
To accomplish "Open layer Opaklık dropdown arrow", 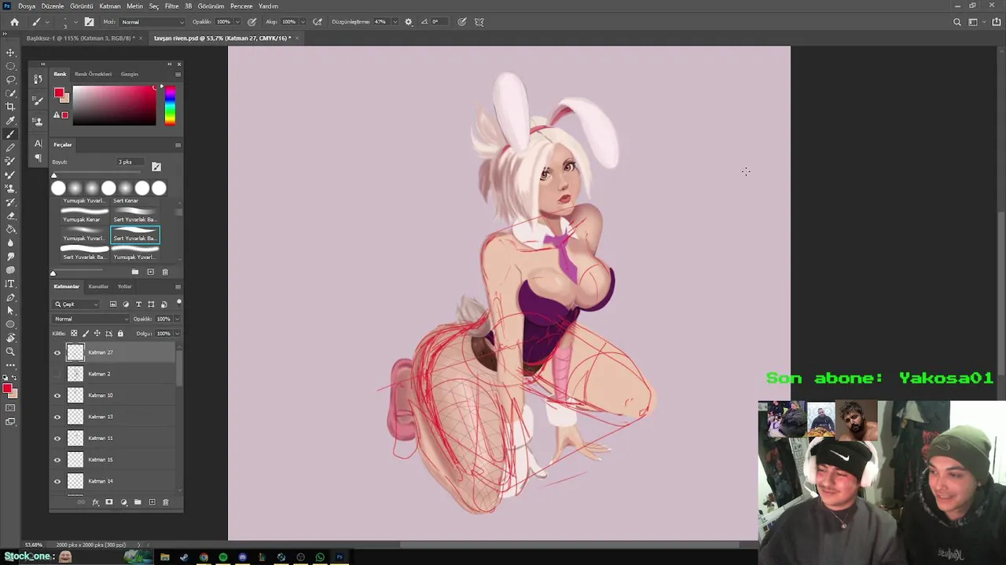I will coord(177,319).
